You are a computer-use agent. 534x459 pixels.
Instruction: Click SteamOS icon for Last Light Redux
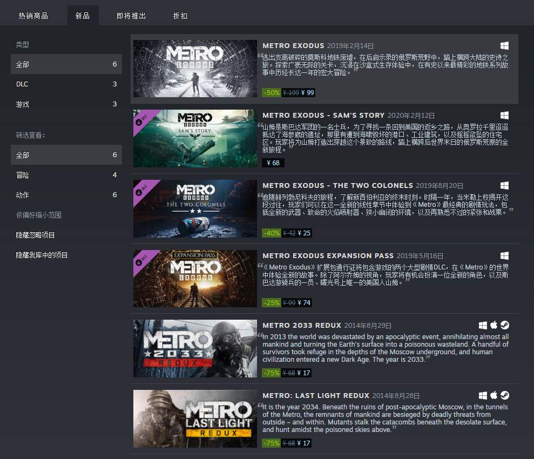pyautogui.click(x=505, y=395)
